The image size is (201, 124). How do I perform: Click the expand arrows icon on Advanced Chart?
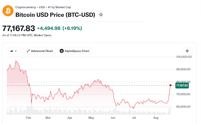pyautogui.click(x=28, y=51)
